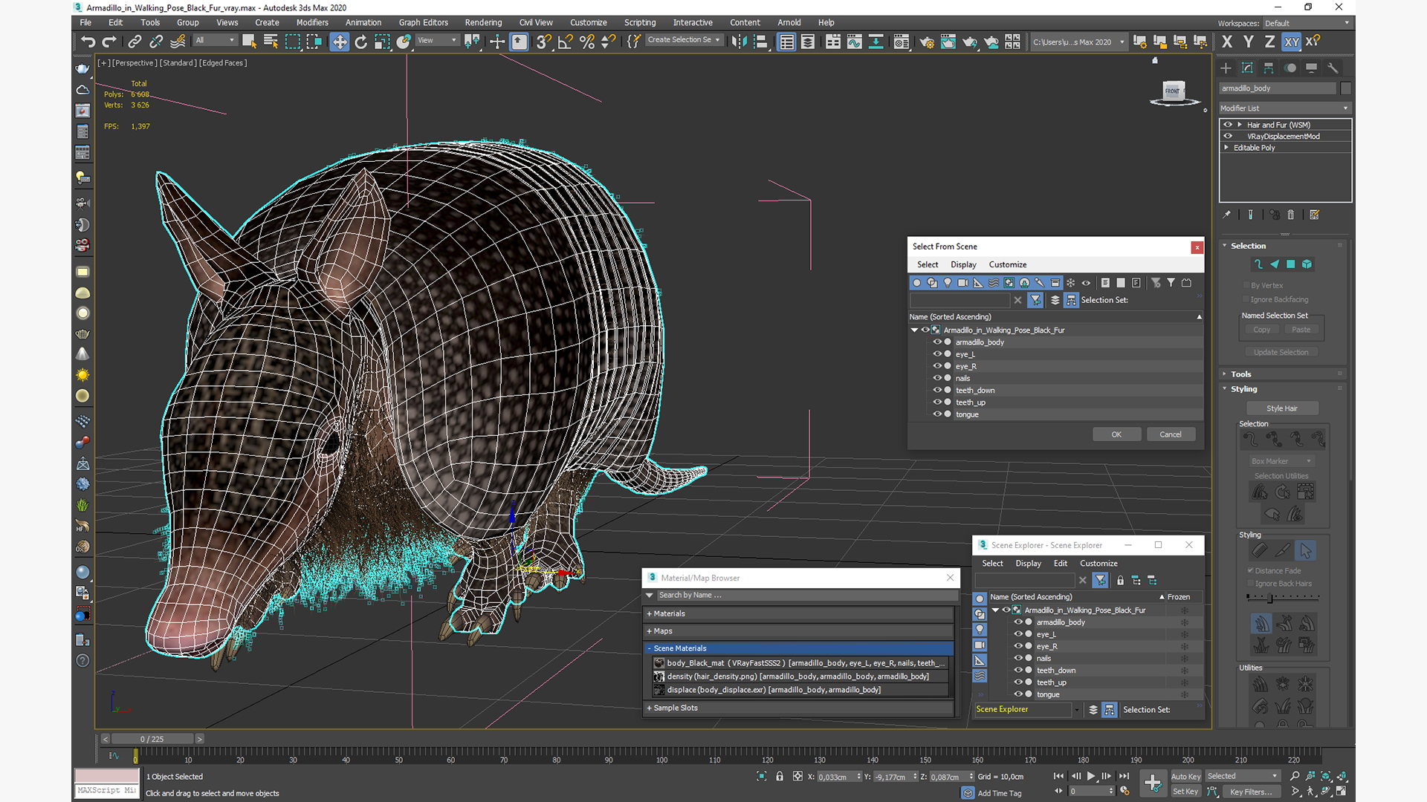Screen dimensions: 1427x802
Task: Activate the Select and Rotate tool
Action: pos(360,42)
